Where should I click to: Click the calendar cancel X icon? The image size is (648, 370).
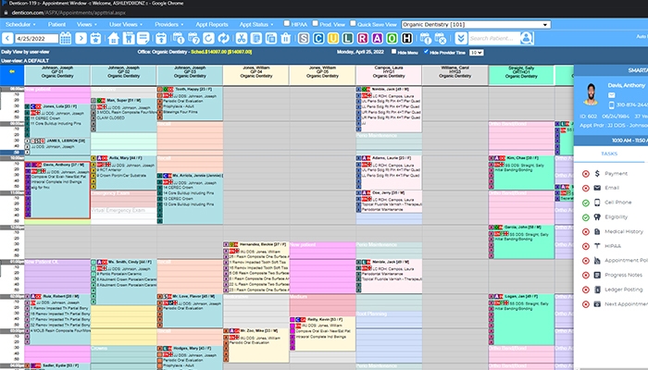click(440, 39)
